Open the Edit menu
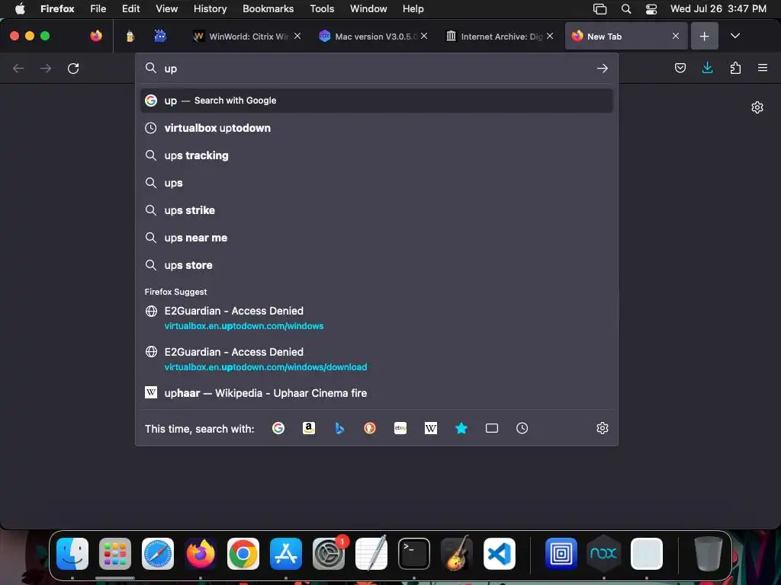 130,8
